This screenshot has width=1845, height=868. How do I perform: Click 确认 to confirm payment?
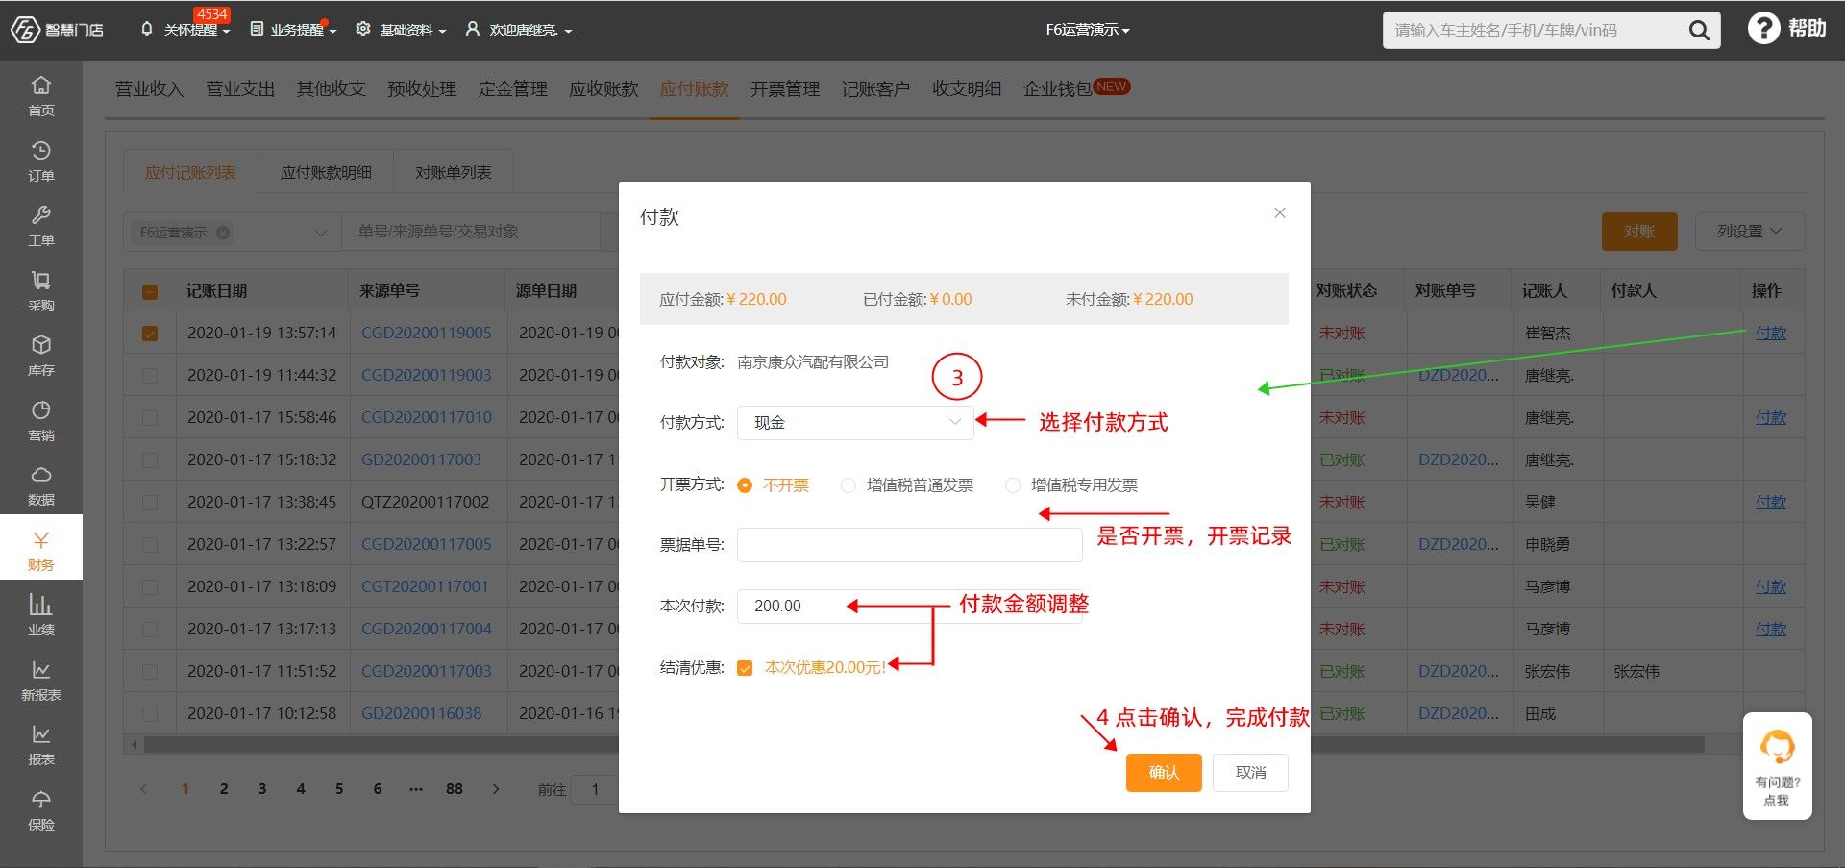[1164, 773]
